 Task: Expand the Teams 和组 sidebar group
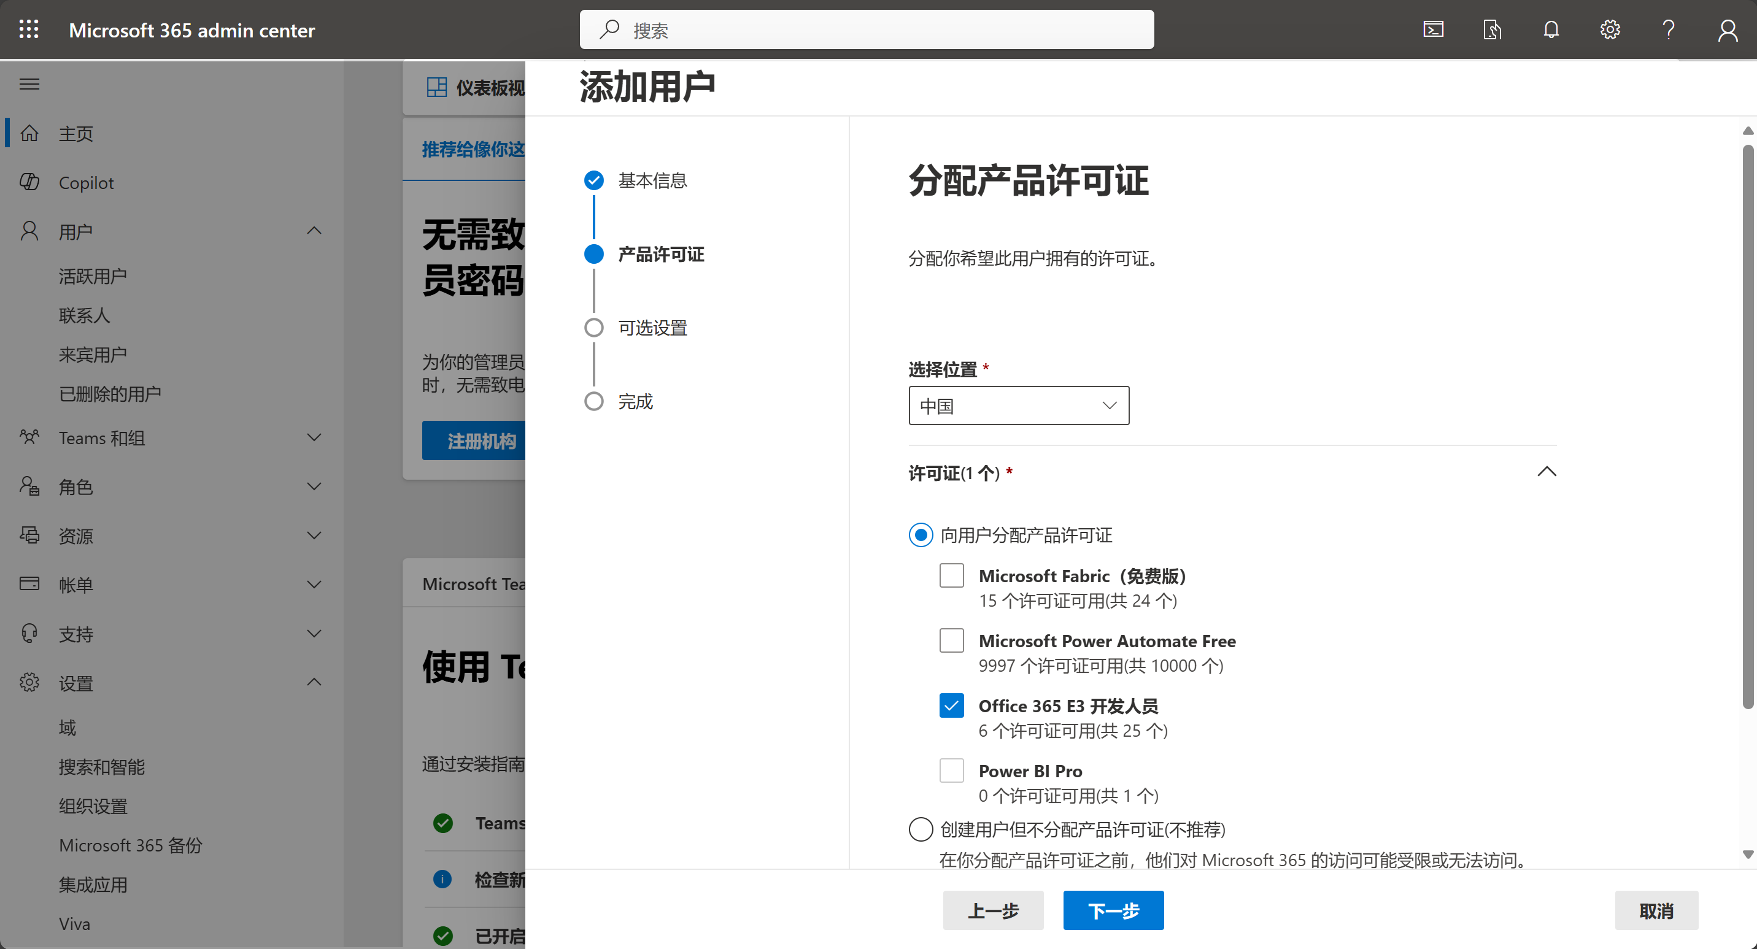coord(314,437)
